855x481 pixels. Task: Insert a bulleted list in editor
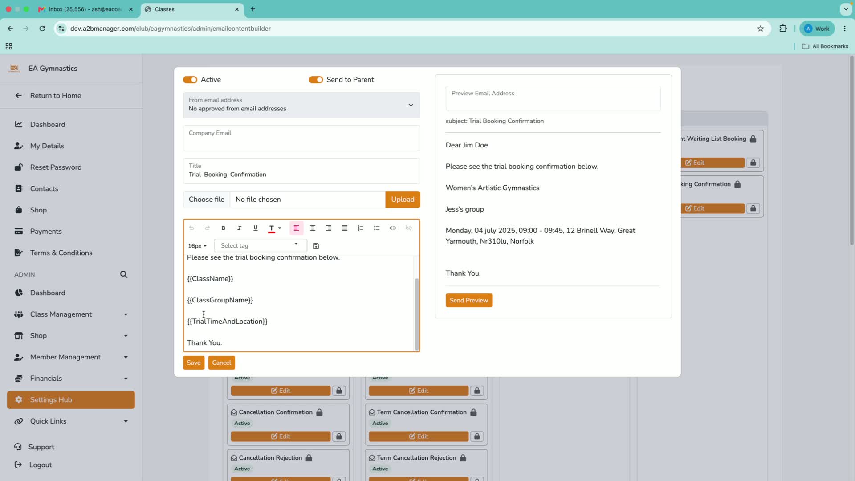tap(377, 228)
